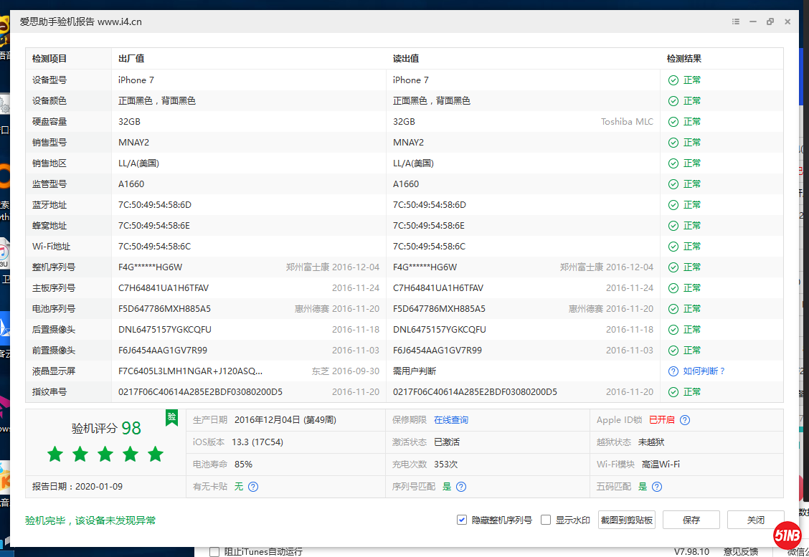Viewport: 809px width, 557px height.
Task: Click the question mark icon before 如何判断
Action: pyautogui.click(x=672, y=371)
